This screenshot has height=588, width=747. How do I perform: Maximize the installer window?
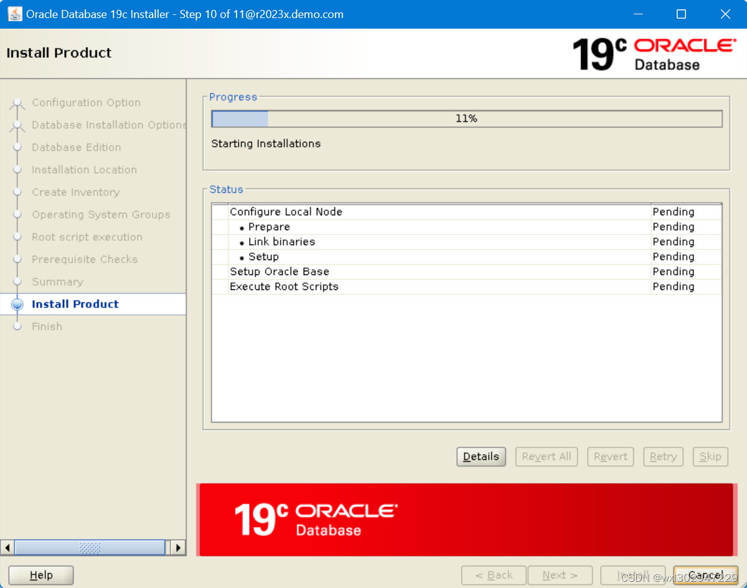coord(681,14)
